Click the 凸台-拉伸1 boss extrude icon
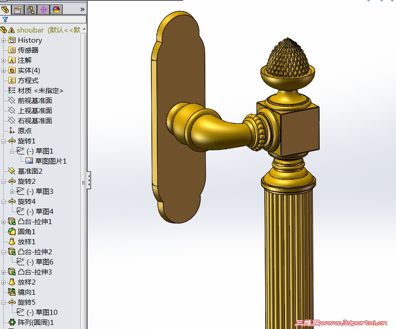396x329 pixels. [11, 221]
